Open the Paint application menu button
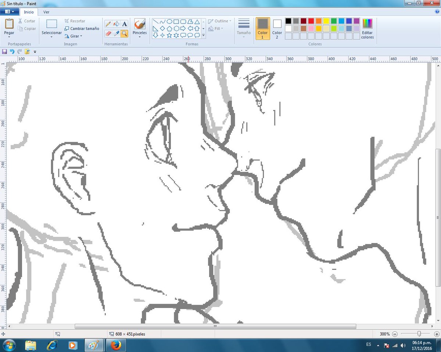 click(x=10, y=12)
